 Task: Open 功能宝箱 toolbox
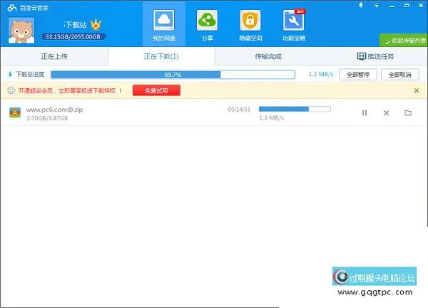pyautogui.click(x=293, y=24)
